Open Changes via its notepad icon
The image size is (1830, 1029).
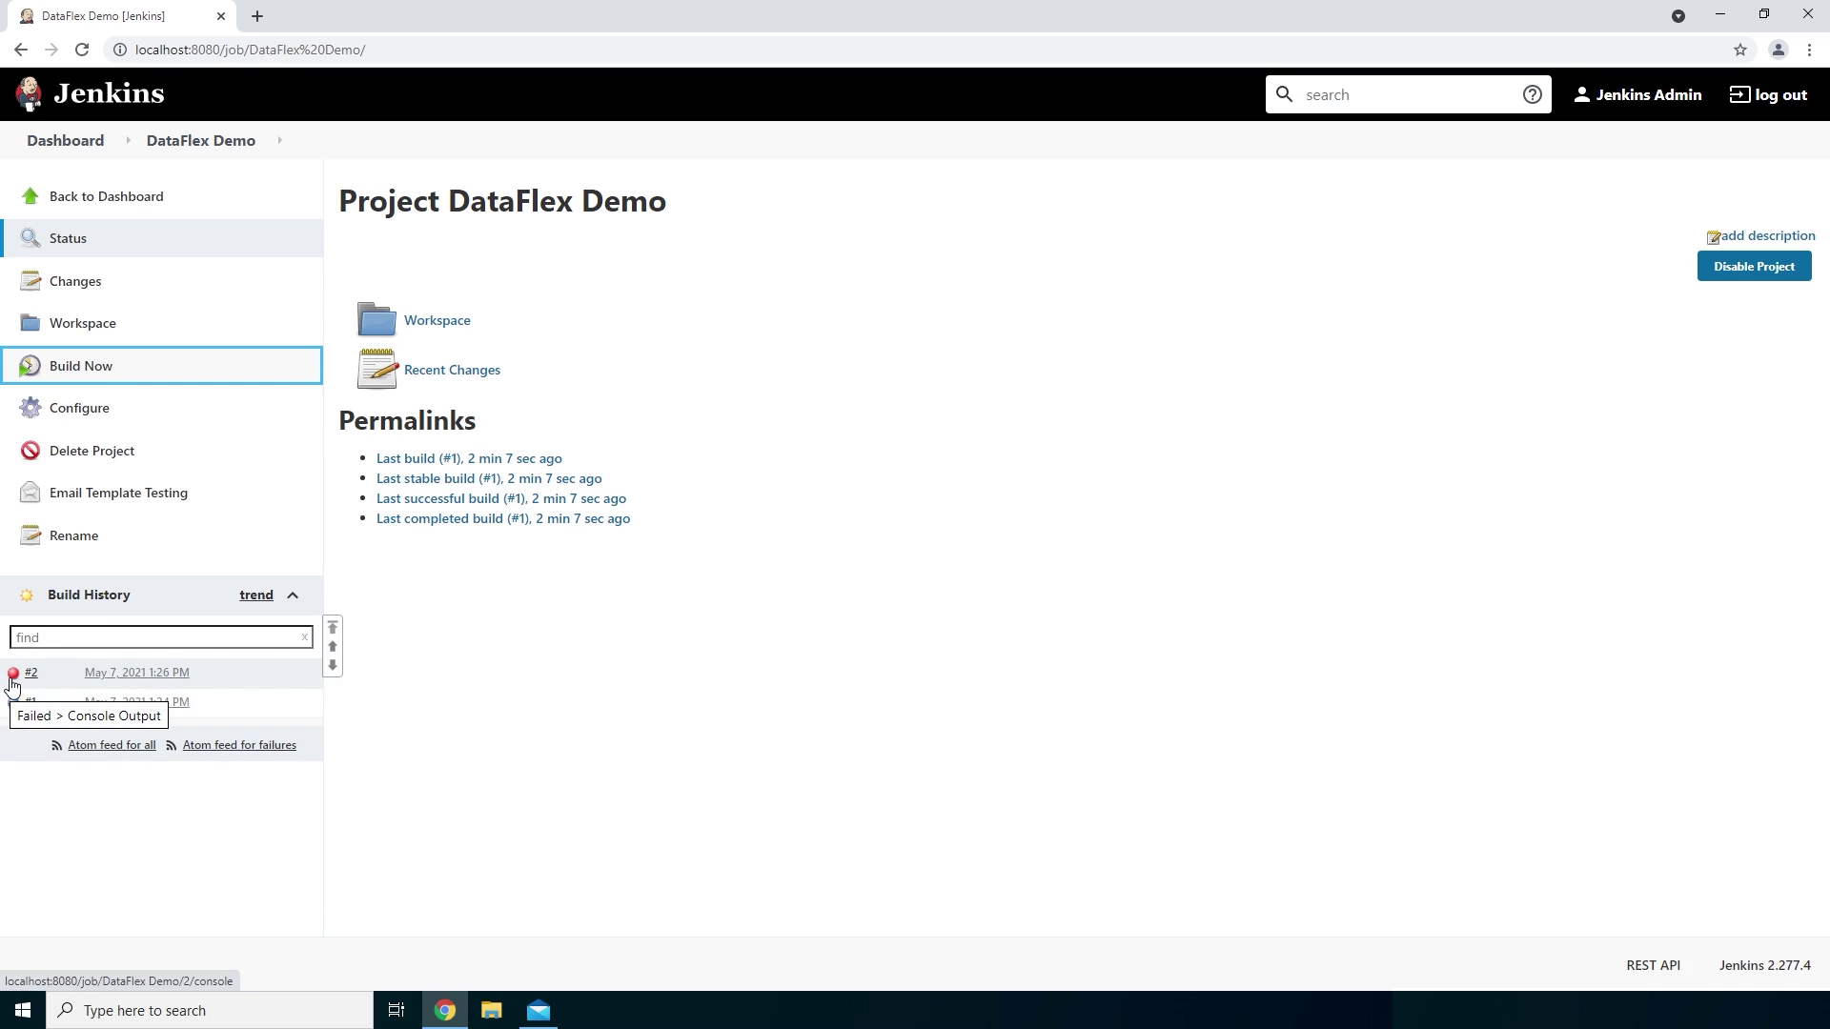point(30,281)
